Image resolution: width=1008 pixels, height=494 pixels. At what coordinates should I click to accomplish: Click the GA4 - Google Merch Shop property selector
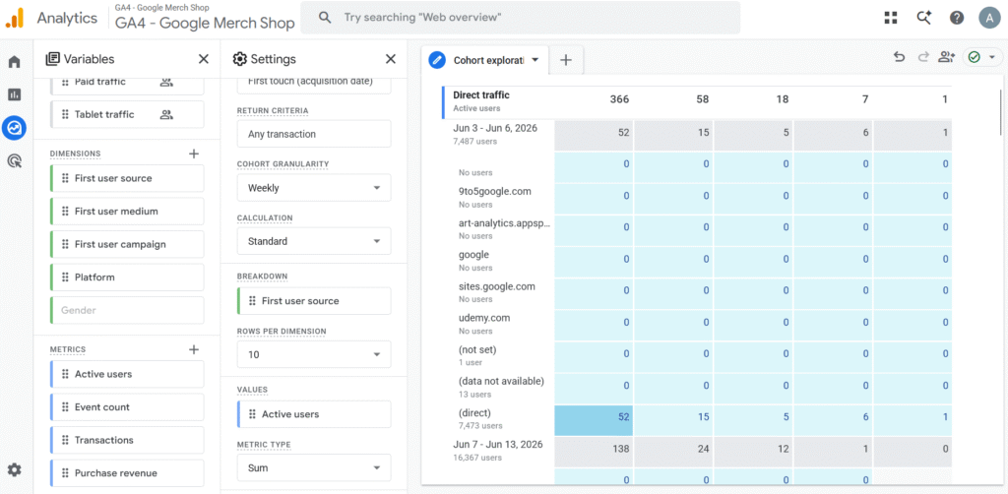coord(205,18)
